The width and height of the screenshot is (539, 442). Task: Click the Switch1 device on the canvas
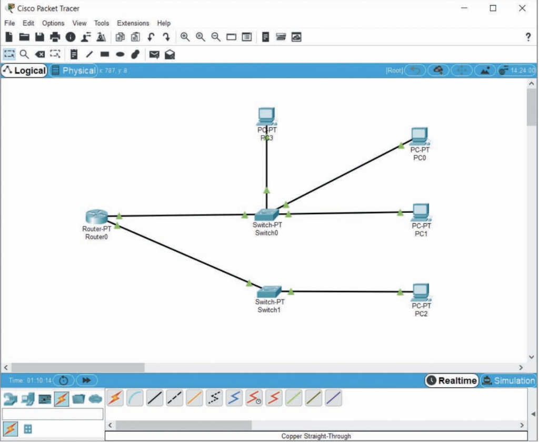269,292
